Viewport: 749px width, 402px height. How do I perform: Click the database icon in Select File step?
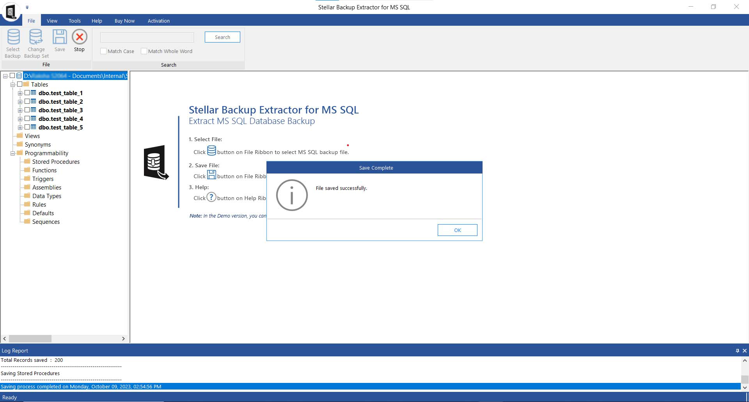click(211, 151)
